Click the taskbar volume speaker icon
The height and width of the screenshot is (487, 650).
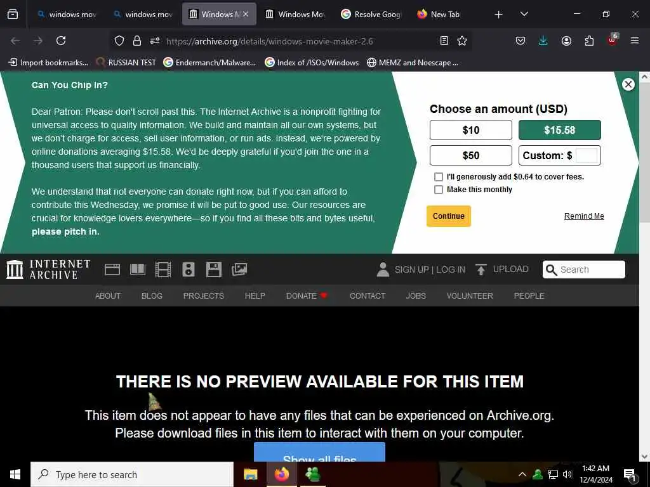pyautogui.click(x=567, y=474)
